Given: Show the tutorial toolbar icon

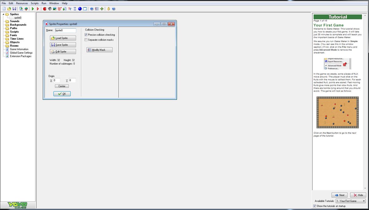Looking at the screenshot, I should (109, 9).
